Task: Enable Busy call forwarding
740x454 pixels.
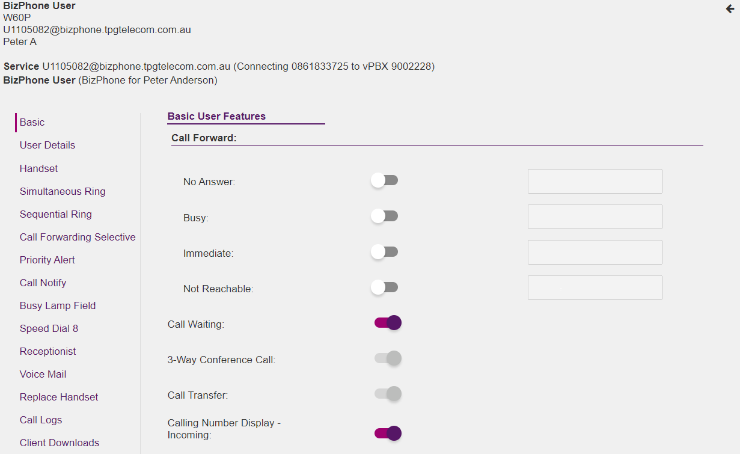Action: click(x=384, y=216)
